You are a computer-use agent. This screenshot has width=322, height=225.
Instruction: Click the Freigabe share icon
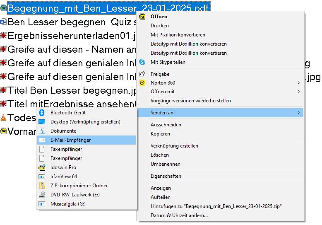coord(142,74)
